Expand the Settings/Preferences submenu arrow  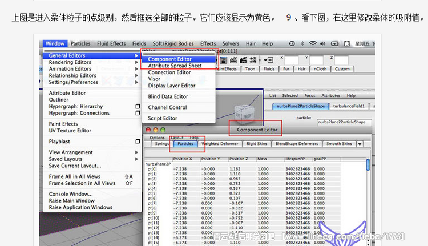coord(136,82)
